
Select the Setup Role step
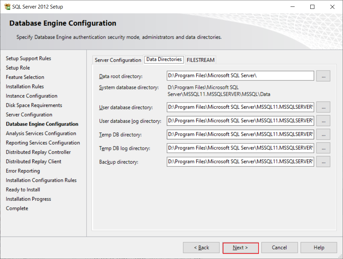(x=18, y=68)
